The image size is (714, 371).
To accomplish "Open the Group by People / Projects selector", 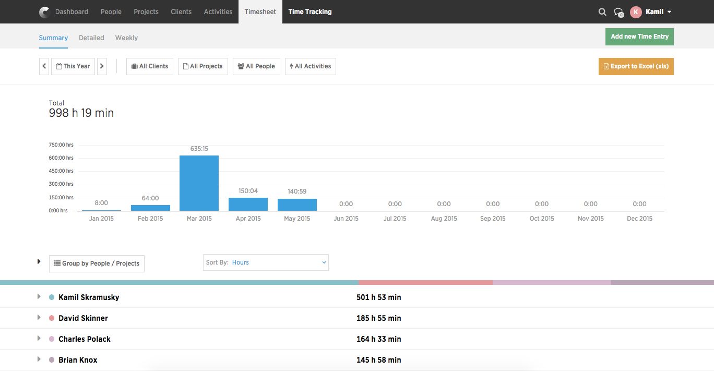I will (96, 264).
